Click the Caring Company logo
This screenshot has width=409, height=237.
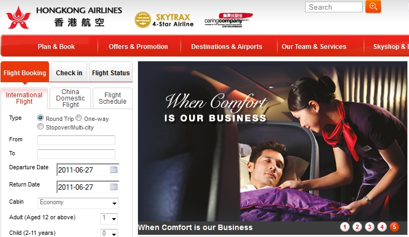[228, 20]
